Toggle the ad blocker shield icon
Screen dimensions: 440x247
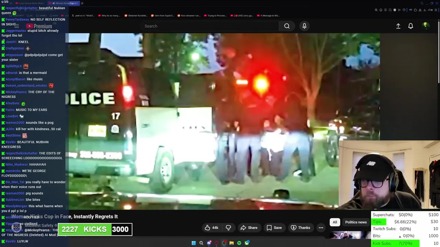395,10
